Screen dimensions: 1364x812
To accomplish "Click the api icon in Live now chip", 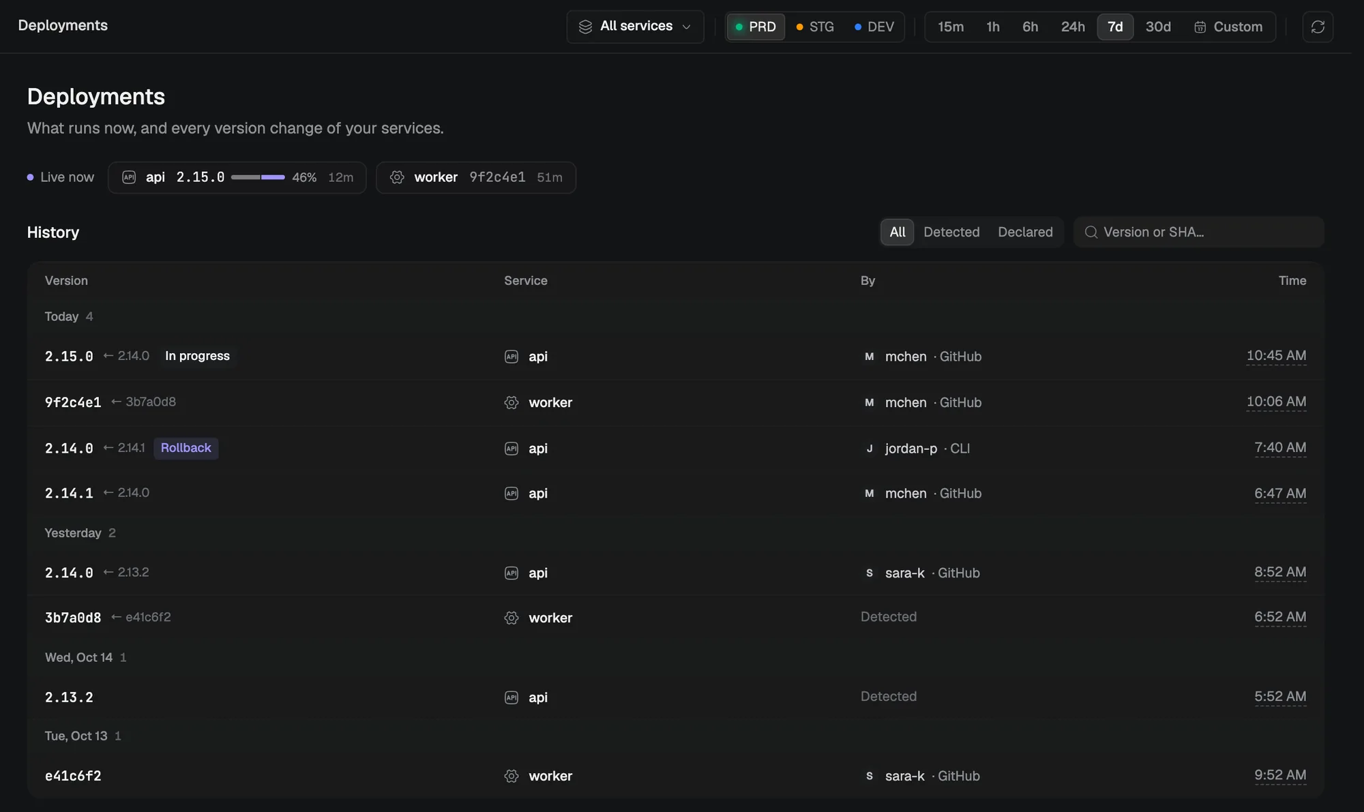I will (x=129, y=177).
